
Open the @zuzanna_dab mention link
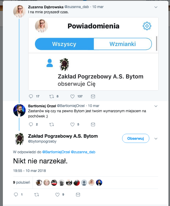83,152
